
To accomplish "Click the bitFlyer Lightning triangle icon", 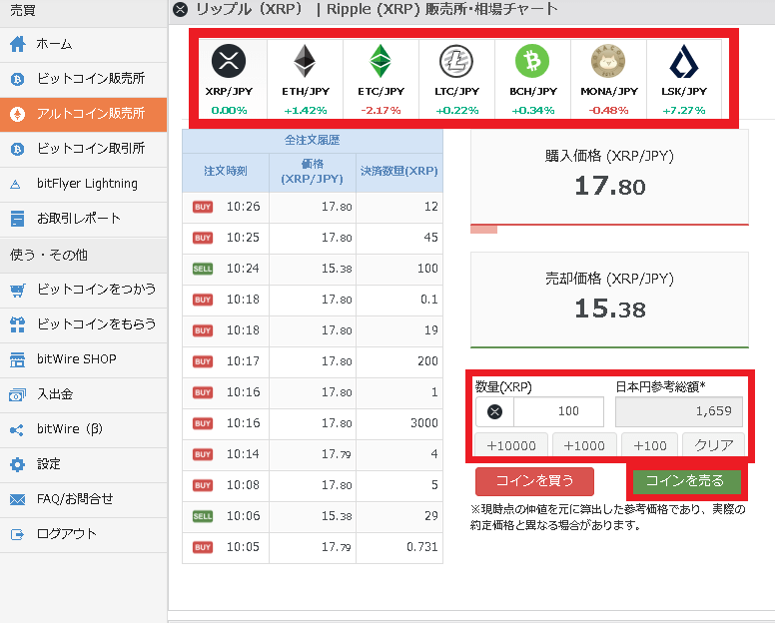I will [16, 185].
